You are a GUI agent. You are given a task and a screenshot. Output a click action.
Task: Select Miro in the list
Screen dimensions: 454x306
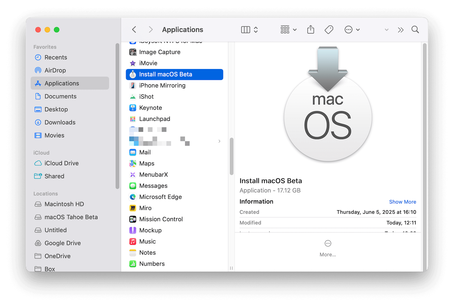[x=175, y=208]
